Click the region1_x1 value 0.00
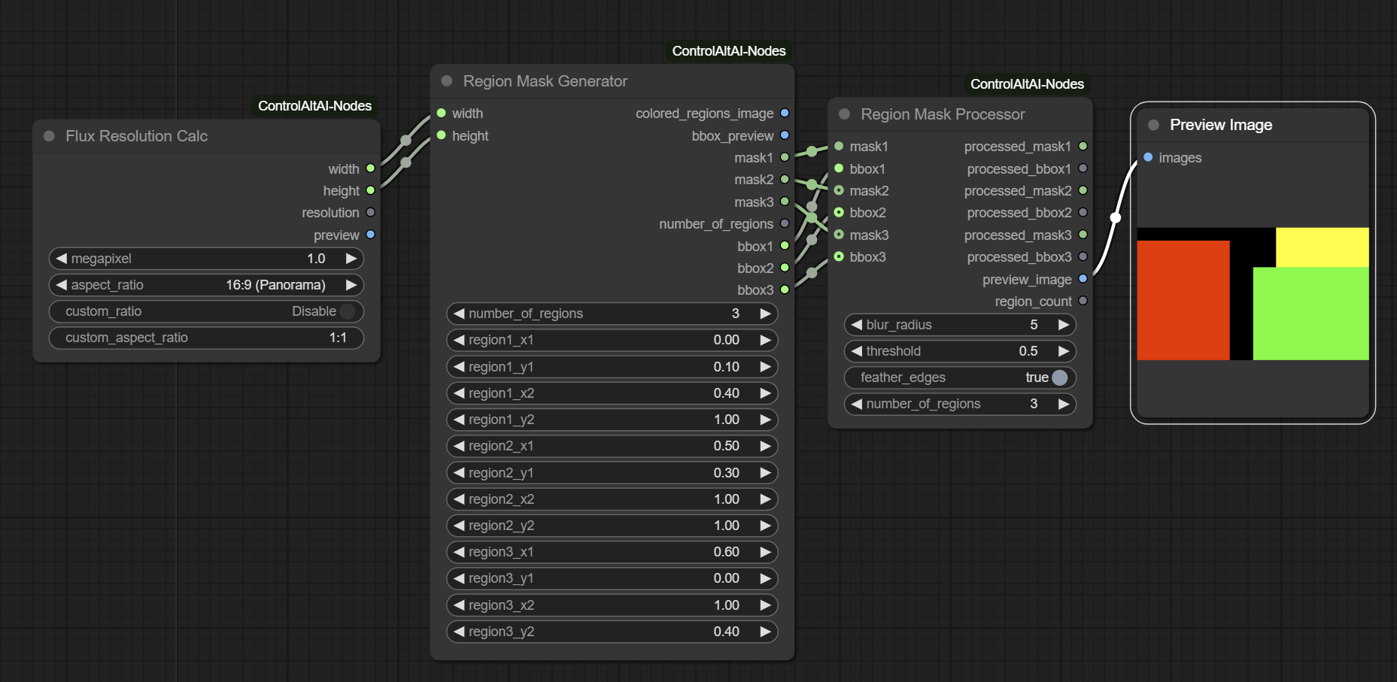Viewport: 1397px width, 682px height. point(727,340)
